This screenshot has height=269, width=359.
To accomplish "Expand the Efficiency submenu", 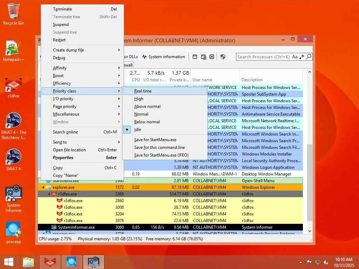I will coord(82,83).
